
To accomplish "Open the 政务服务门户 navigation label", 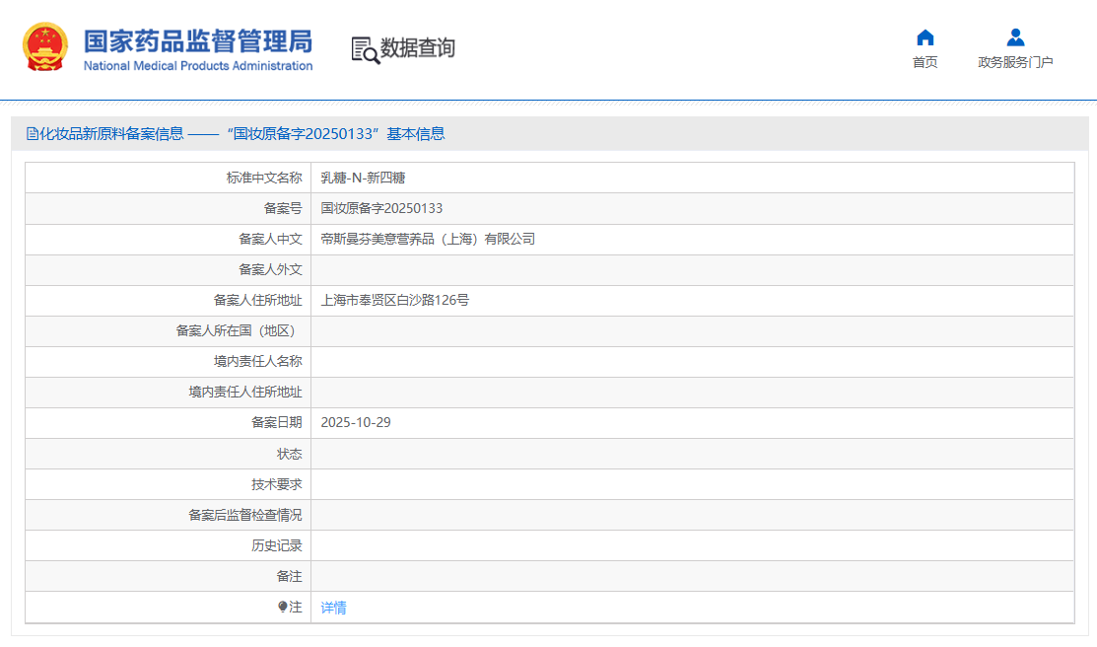I will tap(1015, 62).
